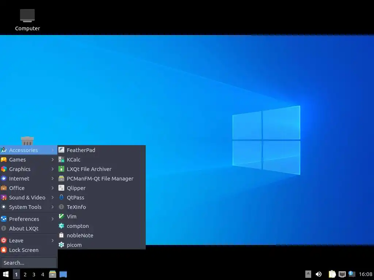The height and width of the screenshot is (280, 374).
Task: Expand the Accessories submenu arrow
Action: 53,150
